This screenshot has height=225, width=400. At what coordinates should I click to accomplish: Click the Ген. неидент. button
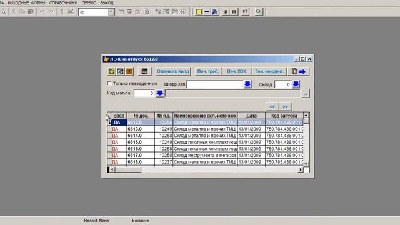[x=269, y=71]
